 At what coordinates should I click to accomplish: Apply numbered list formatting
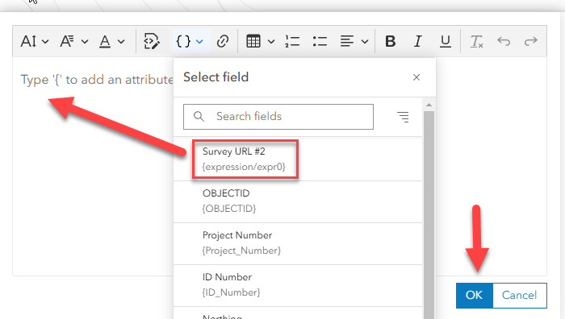pos(292,41)
